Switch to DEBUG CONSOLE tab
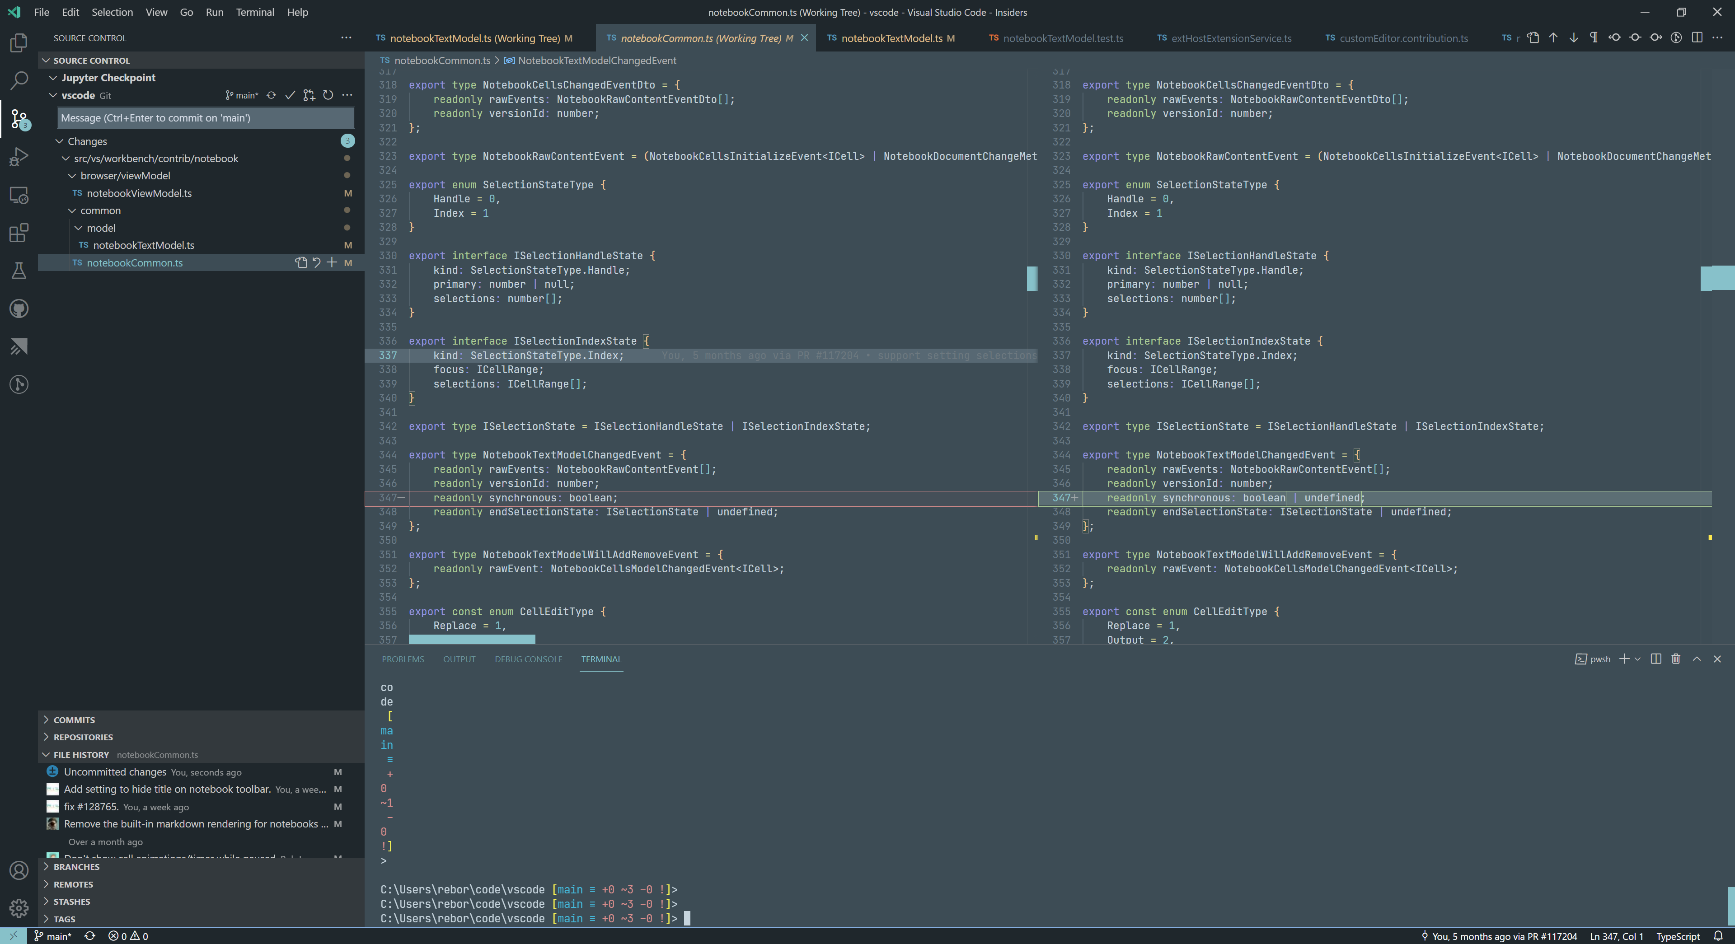The width and height of the screenshot is (1735, 944). pyautogui.click(x=528, y=659)
